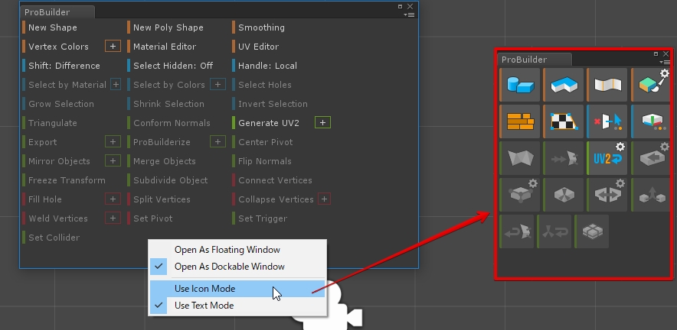Click New Poly Shape text button
Screen dimensions: 677x330
pos(168,27)
